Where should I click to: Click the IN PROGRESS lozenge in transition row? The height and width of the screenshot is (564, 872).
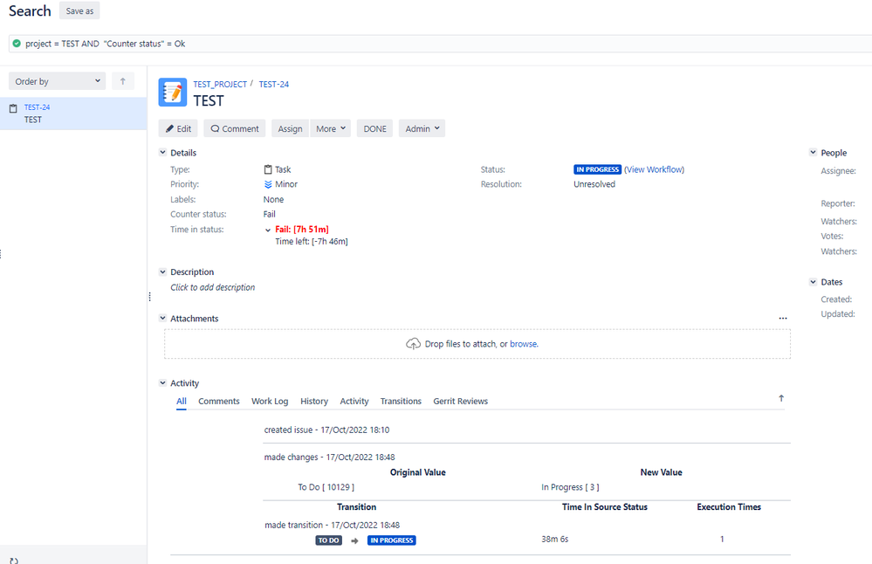pyautogui.click(x=392, y=540)
